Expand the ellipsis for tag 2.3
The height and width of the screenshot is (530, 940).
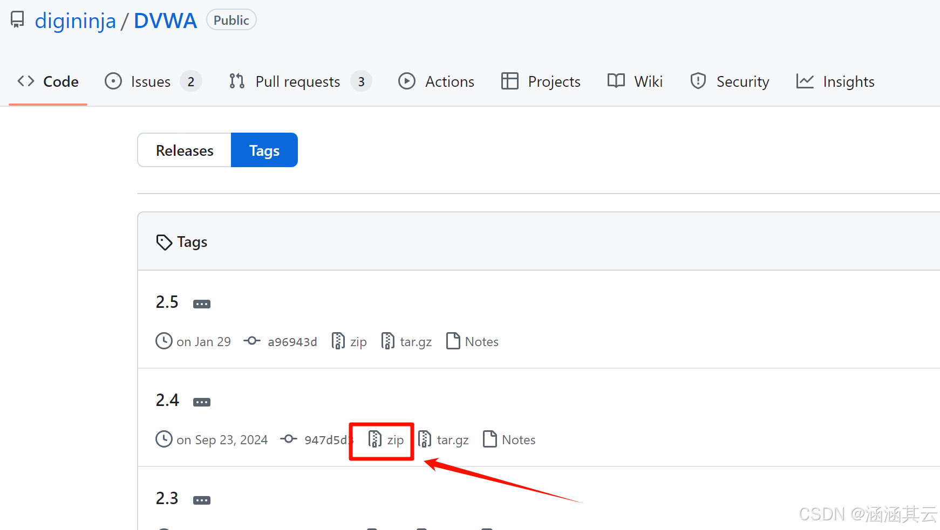pos(202,500)
